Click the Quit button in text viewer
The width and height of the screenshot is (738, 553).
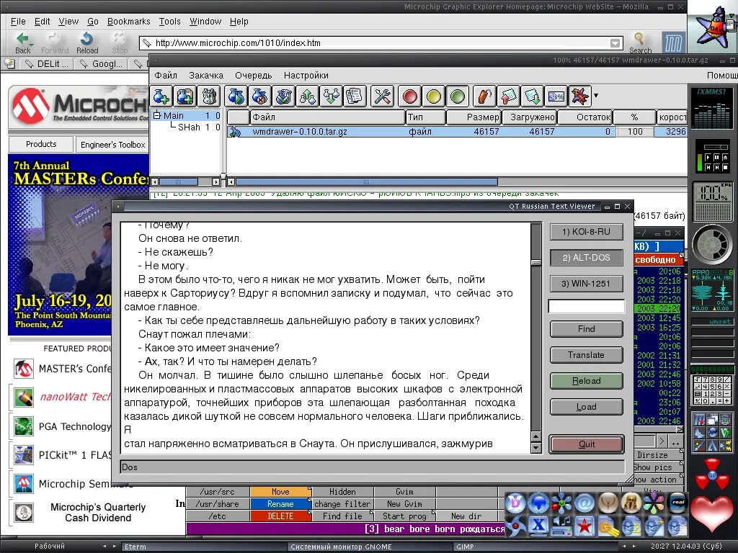point(587,444)
